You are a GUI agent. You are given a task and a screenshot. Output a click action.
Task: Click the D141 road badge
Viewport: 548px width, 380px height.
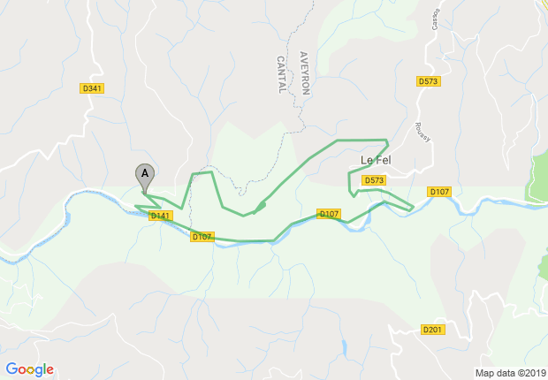pyautogui.click(x=160, y=216)
